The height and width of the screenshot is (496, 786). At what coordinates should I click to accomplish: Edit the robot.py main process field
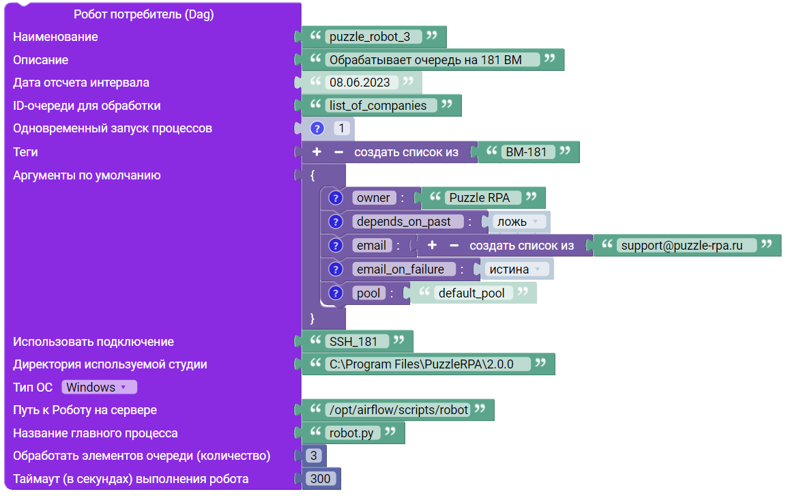tap(353, 433)
